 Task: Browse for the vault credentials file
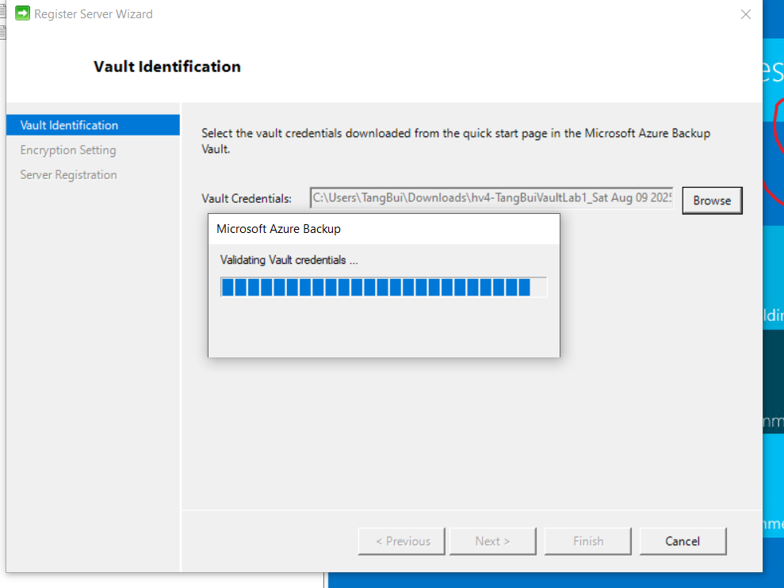click(712, 200)
